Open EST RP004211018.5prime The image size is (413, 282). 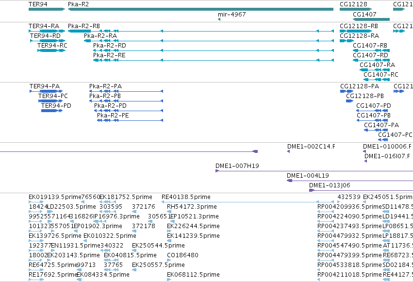pyautogui.click(x=319, y=280)
